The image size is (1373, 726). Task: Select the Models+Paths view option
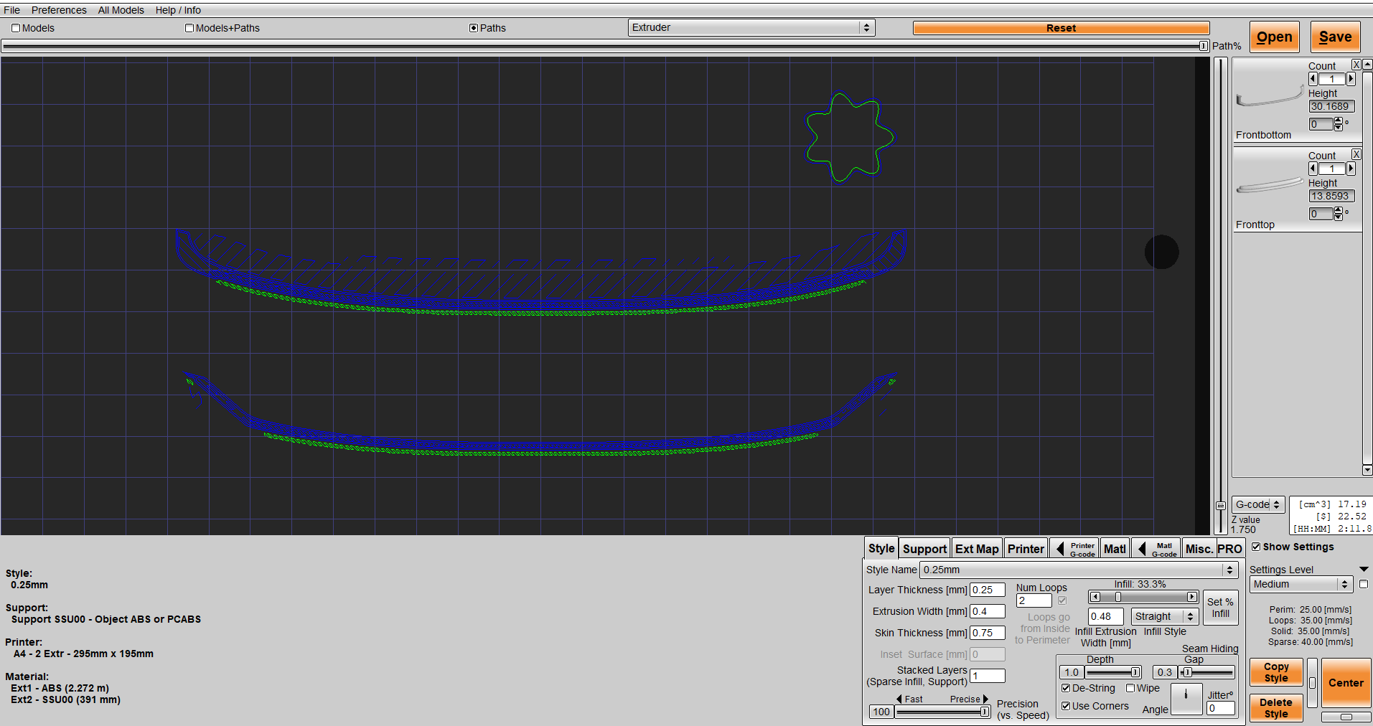(189, 28)
